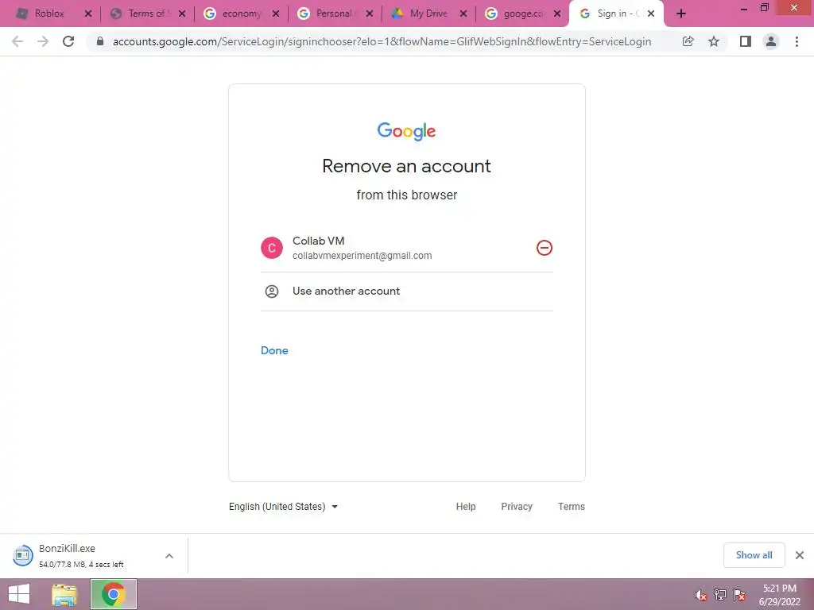Open the side panel icon
This screenshot has height=610, width=814.
point(746,41)
